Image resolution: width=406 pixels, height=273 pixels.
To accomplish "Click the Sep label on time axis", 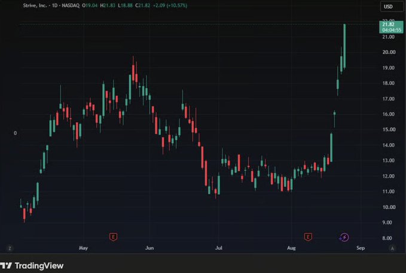I will pos(361,248).
